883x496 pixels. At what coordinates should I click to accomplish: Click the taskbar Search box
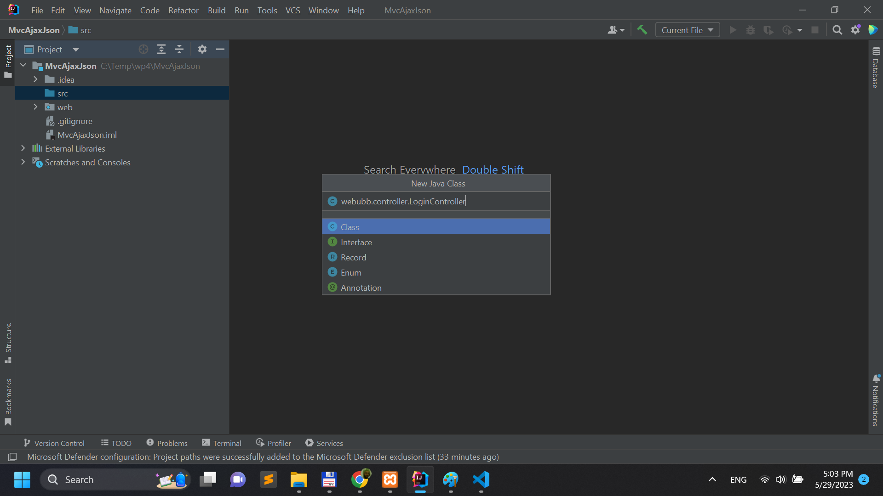coord(115,479)
